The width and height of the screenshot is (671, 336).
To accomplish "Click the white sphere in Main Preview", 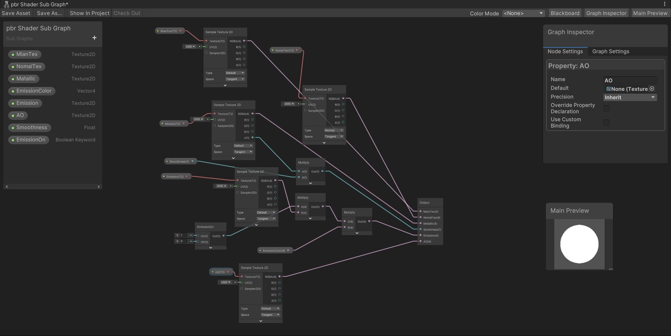I will (579, 244).
